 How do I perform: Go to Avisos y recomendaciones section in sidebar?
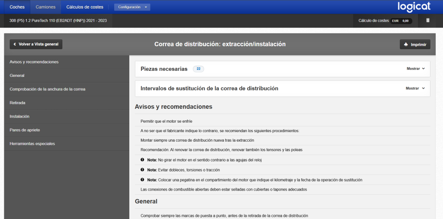click(x=67, y=62)
